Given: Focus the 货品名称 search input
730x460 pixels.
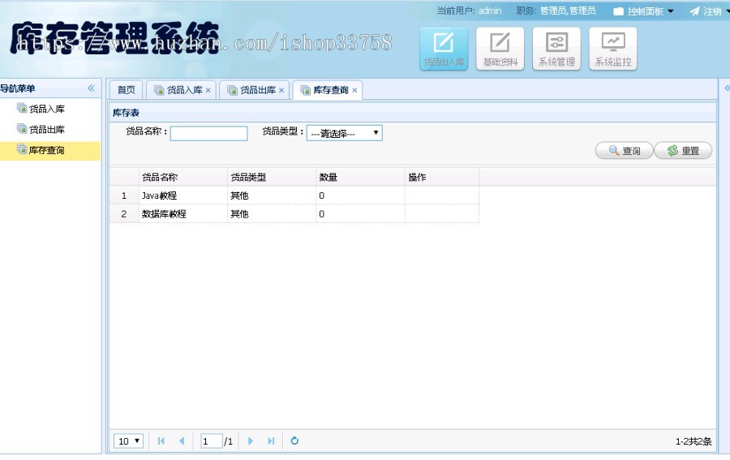Looking at the screenshot, I should [208, 133].
